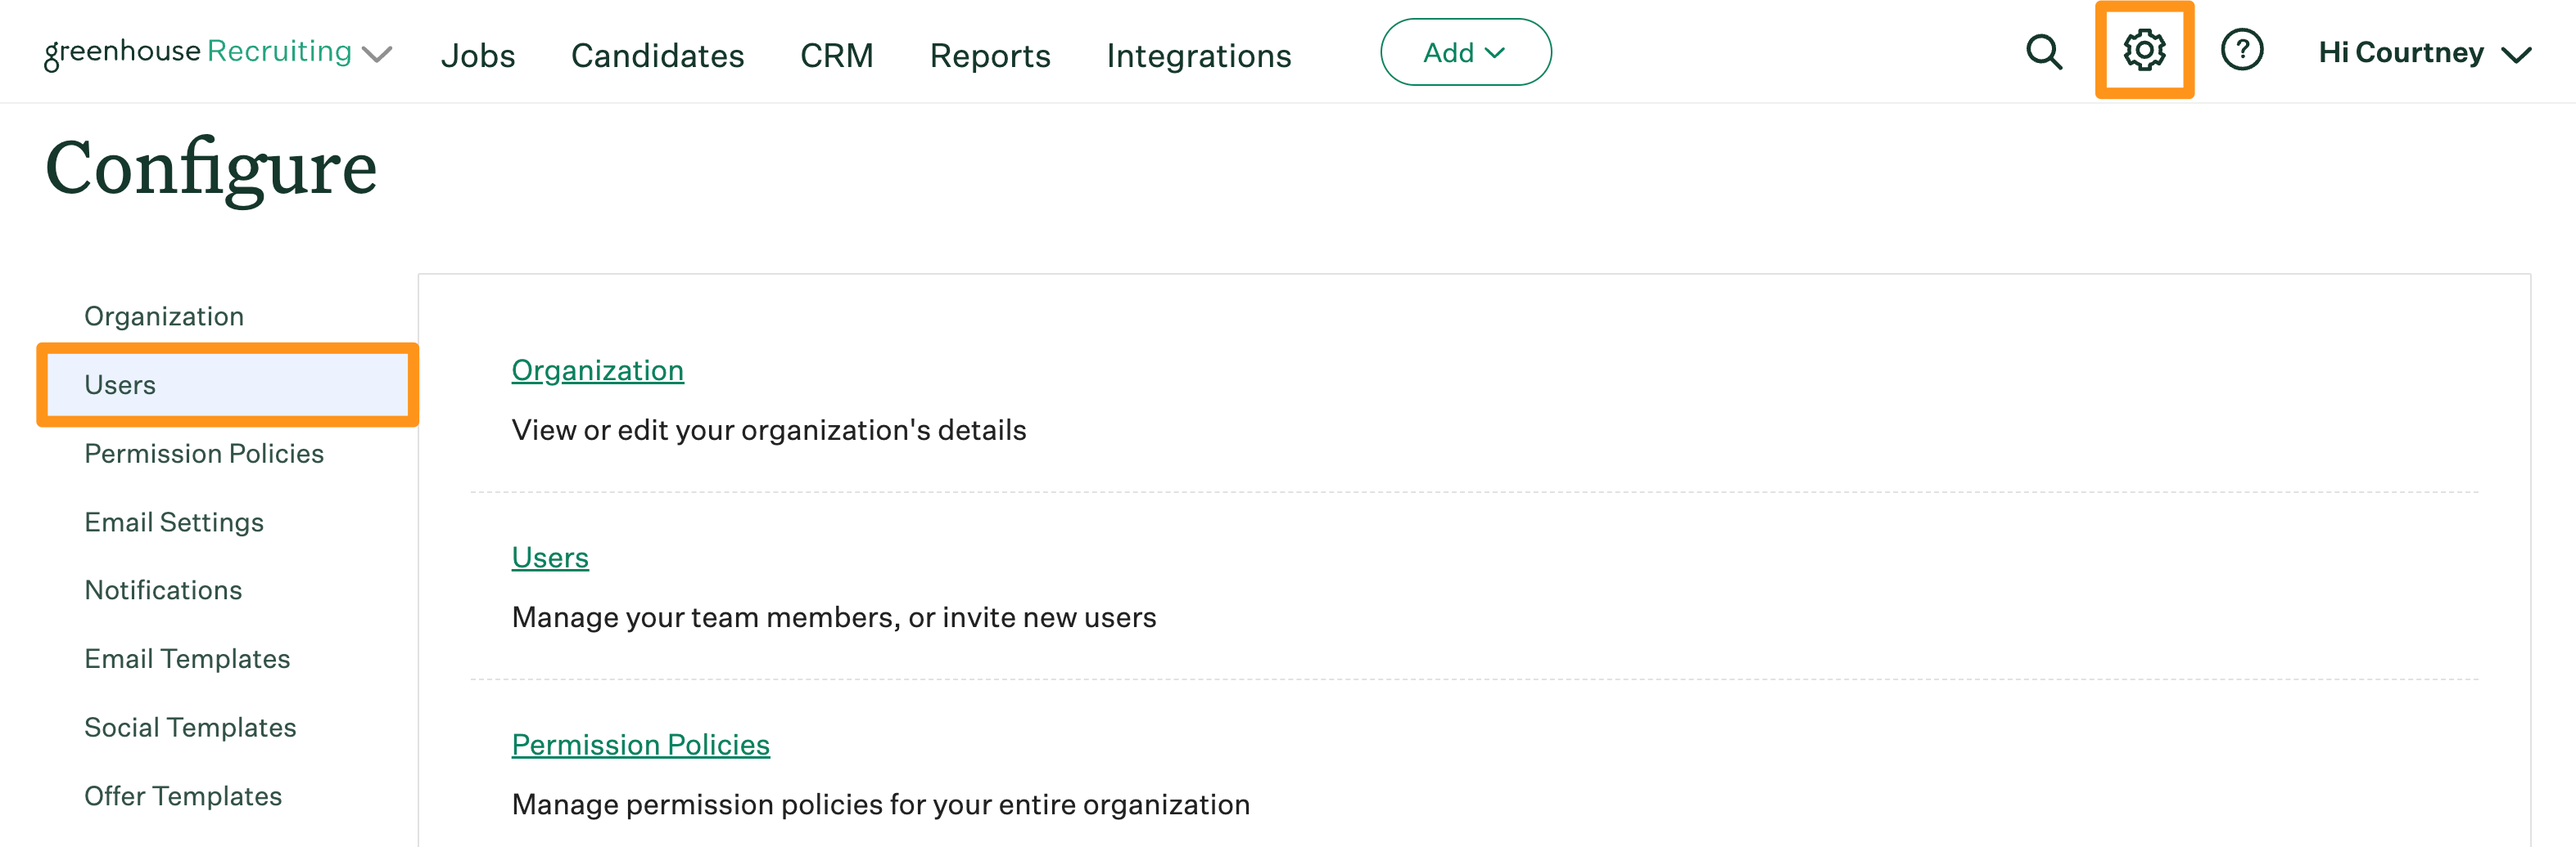This screenshot has width=2576, height=847.
Task: Go to the Jobs menu
Action: pos(479,56)
